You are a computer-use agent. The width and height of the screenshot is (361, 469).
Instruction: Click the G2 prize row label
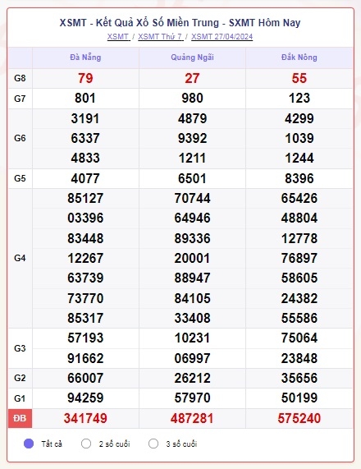(20, 378)
